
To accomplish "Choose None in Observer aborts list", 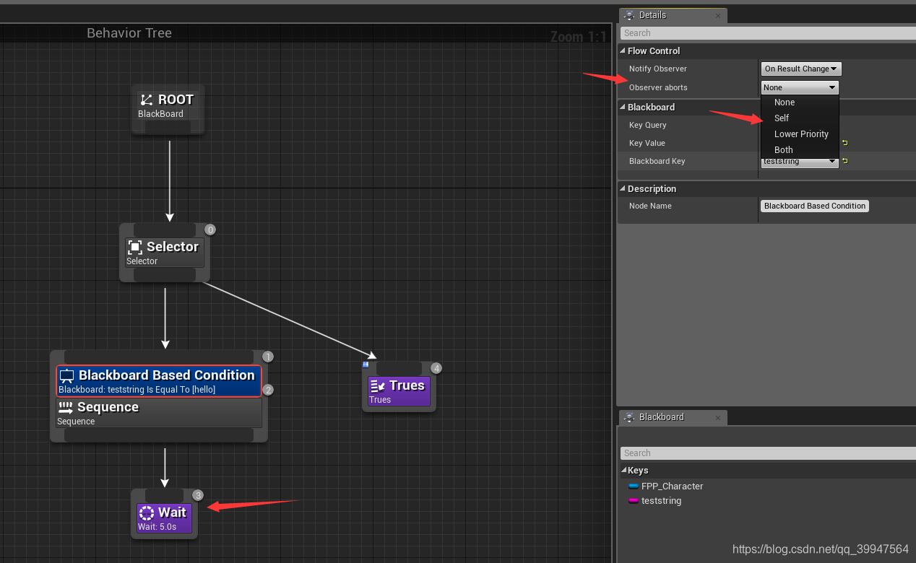I will [x=800, y=102].
